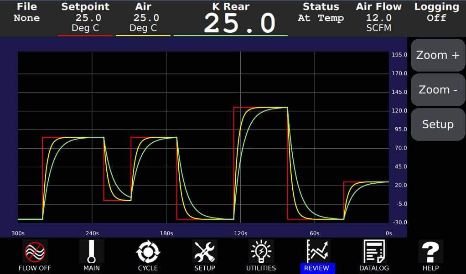Click the 120s marker on time axis
This screenshot has height=274, width=466.
[240, 233]
